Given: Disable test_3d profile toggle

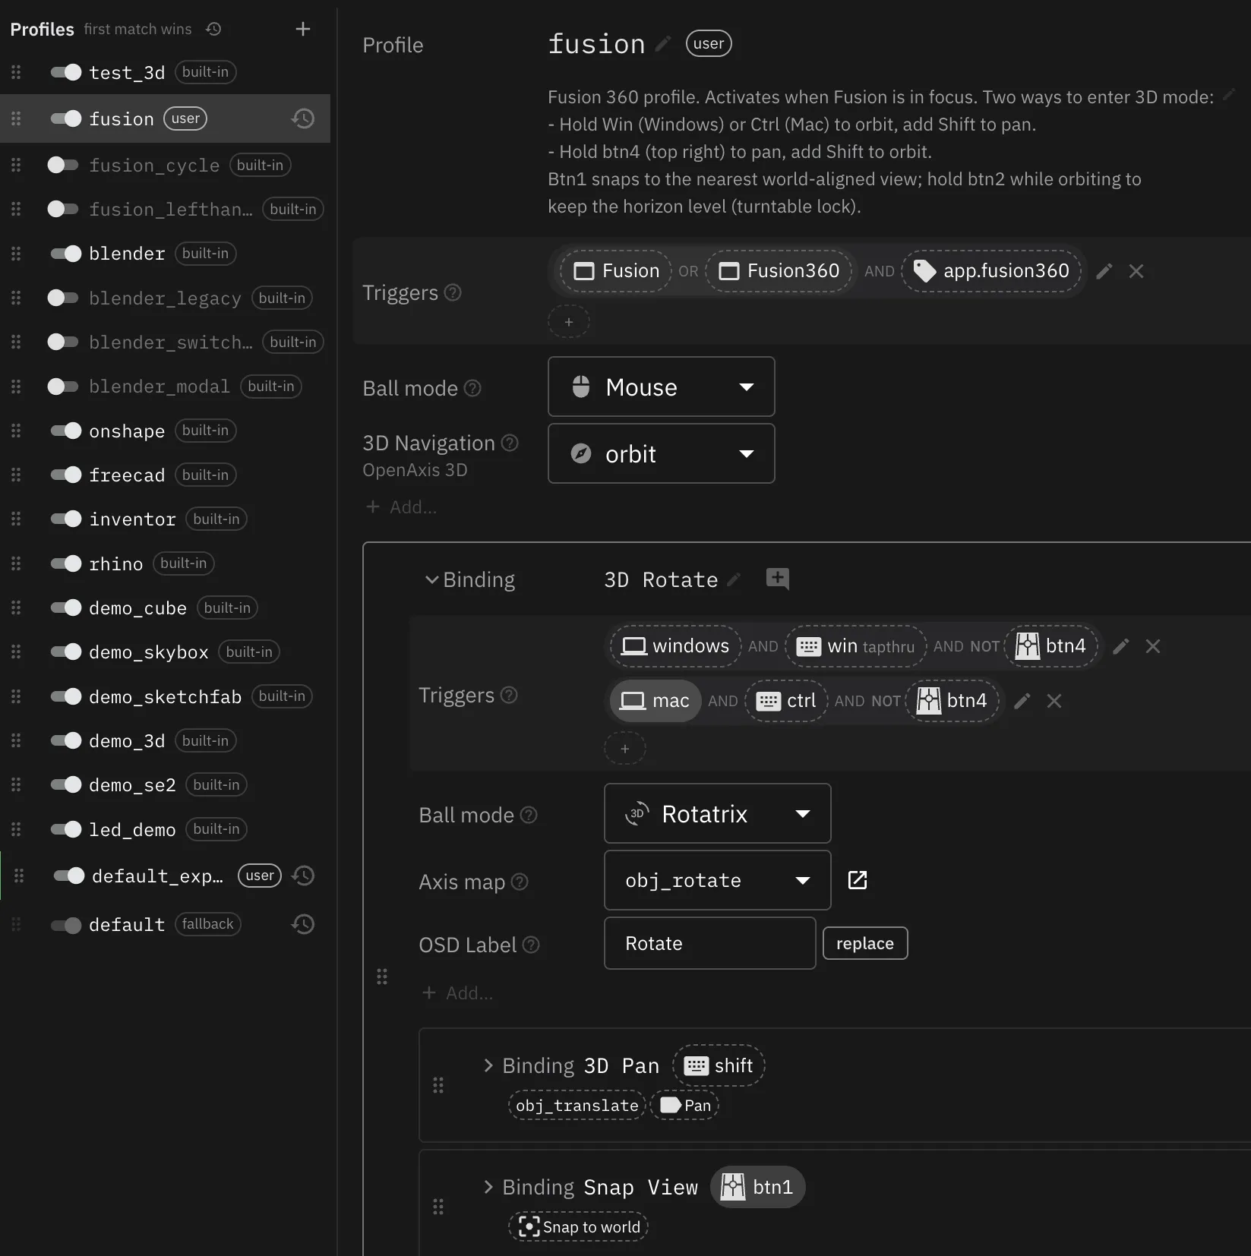Looking at the screenshot, I should tap(66, 72).
